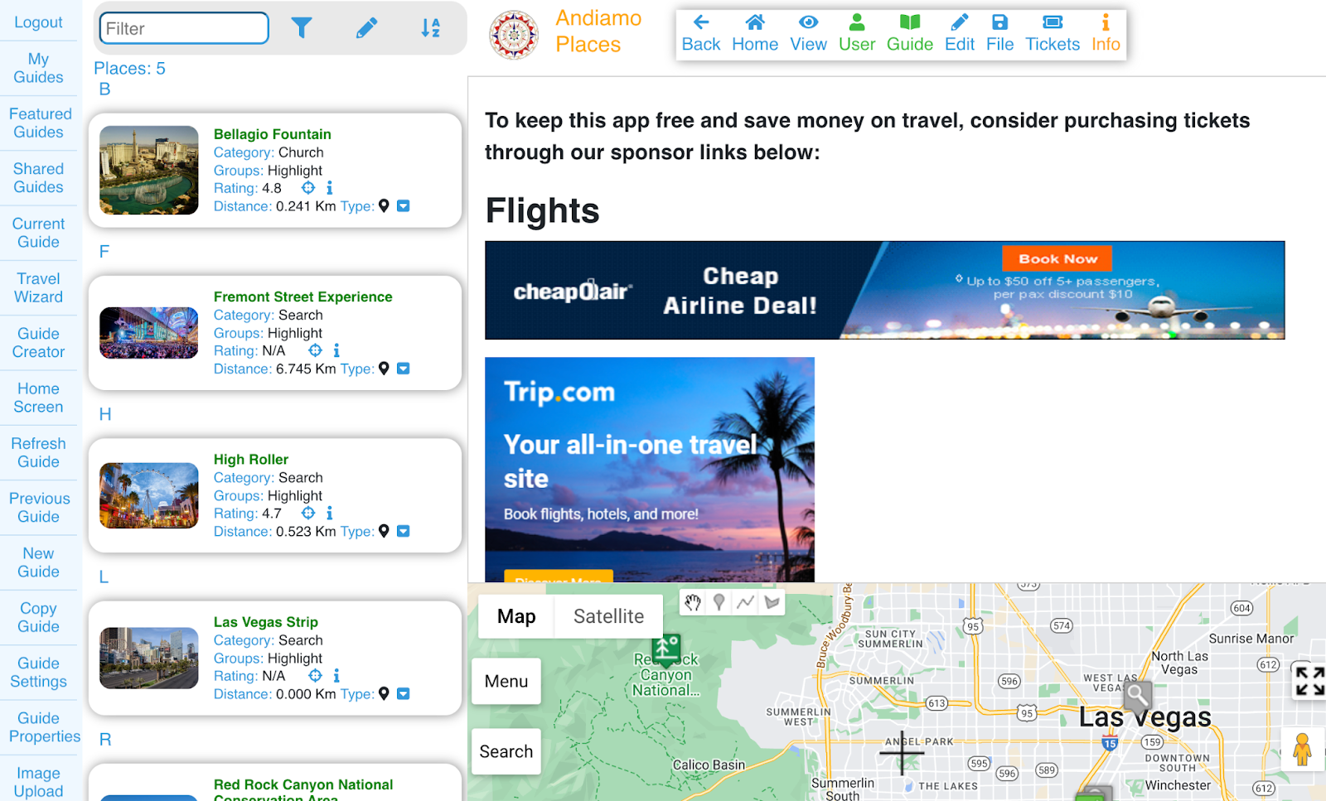Open Guide Properties
Image resolution: width=1326 pixels, height=801 pixels.
(45, 727)
